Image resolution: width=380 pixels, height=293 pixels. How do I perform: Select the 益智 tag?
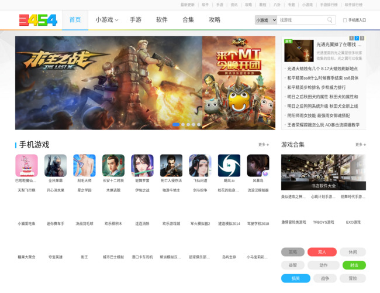point(293,265)
